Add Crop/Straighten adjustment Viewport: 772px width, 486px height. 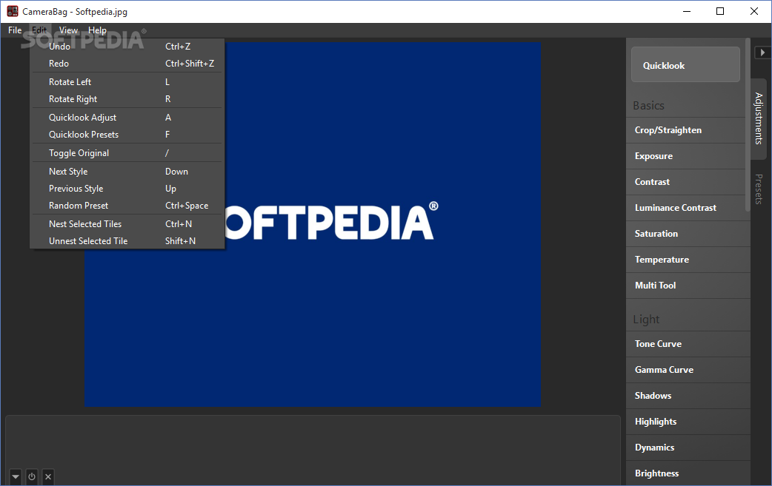pos(688,130)
